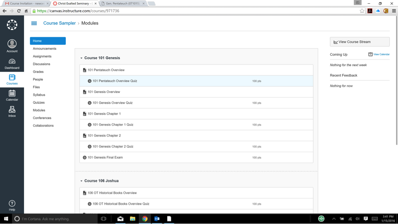Click the browser address bar URL
The width and height of the screenshot is (398, 224).
click(x=78, y=11)
